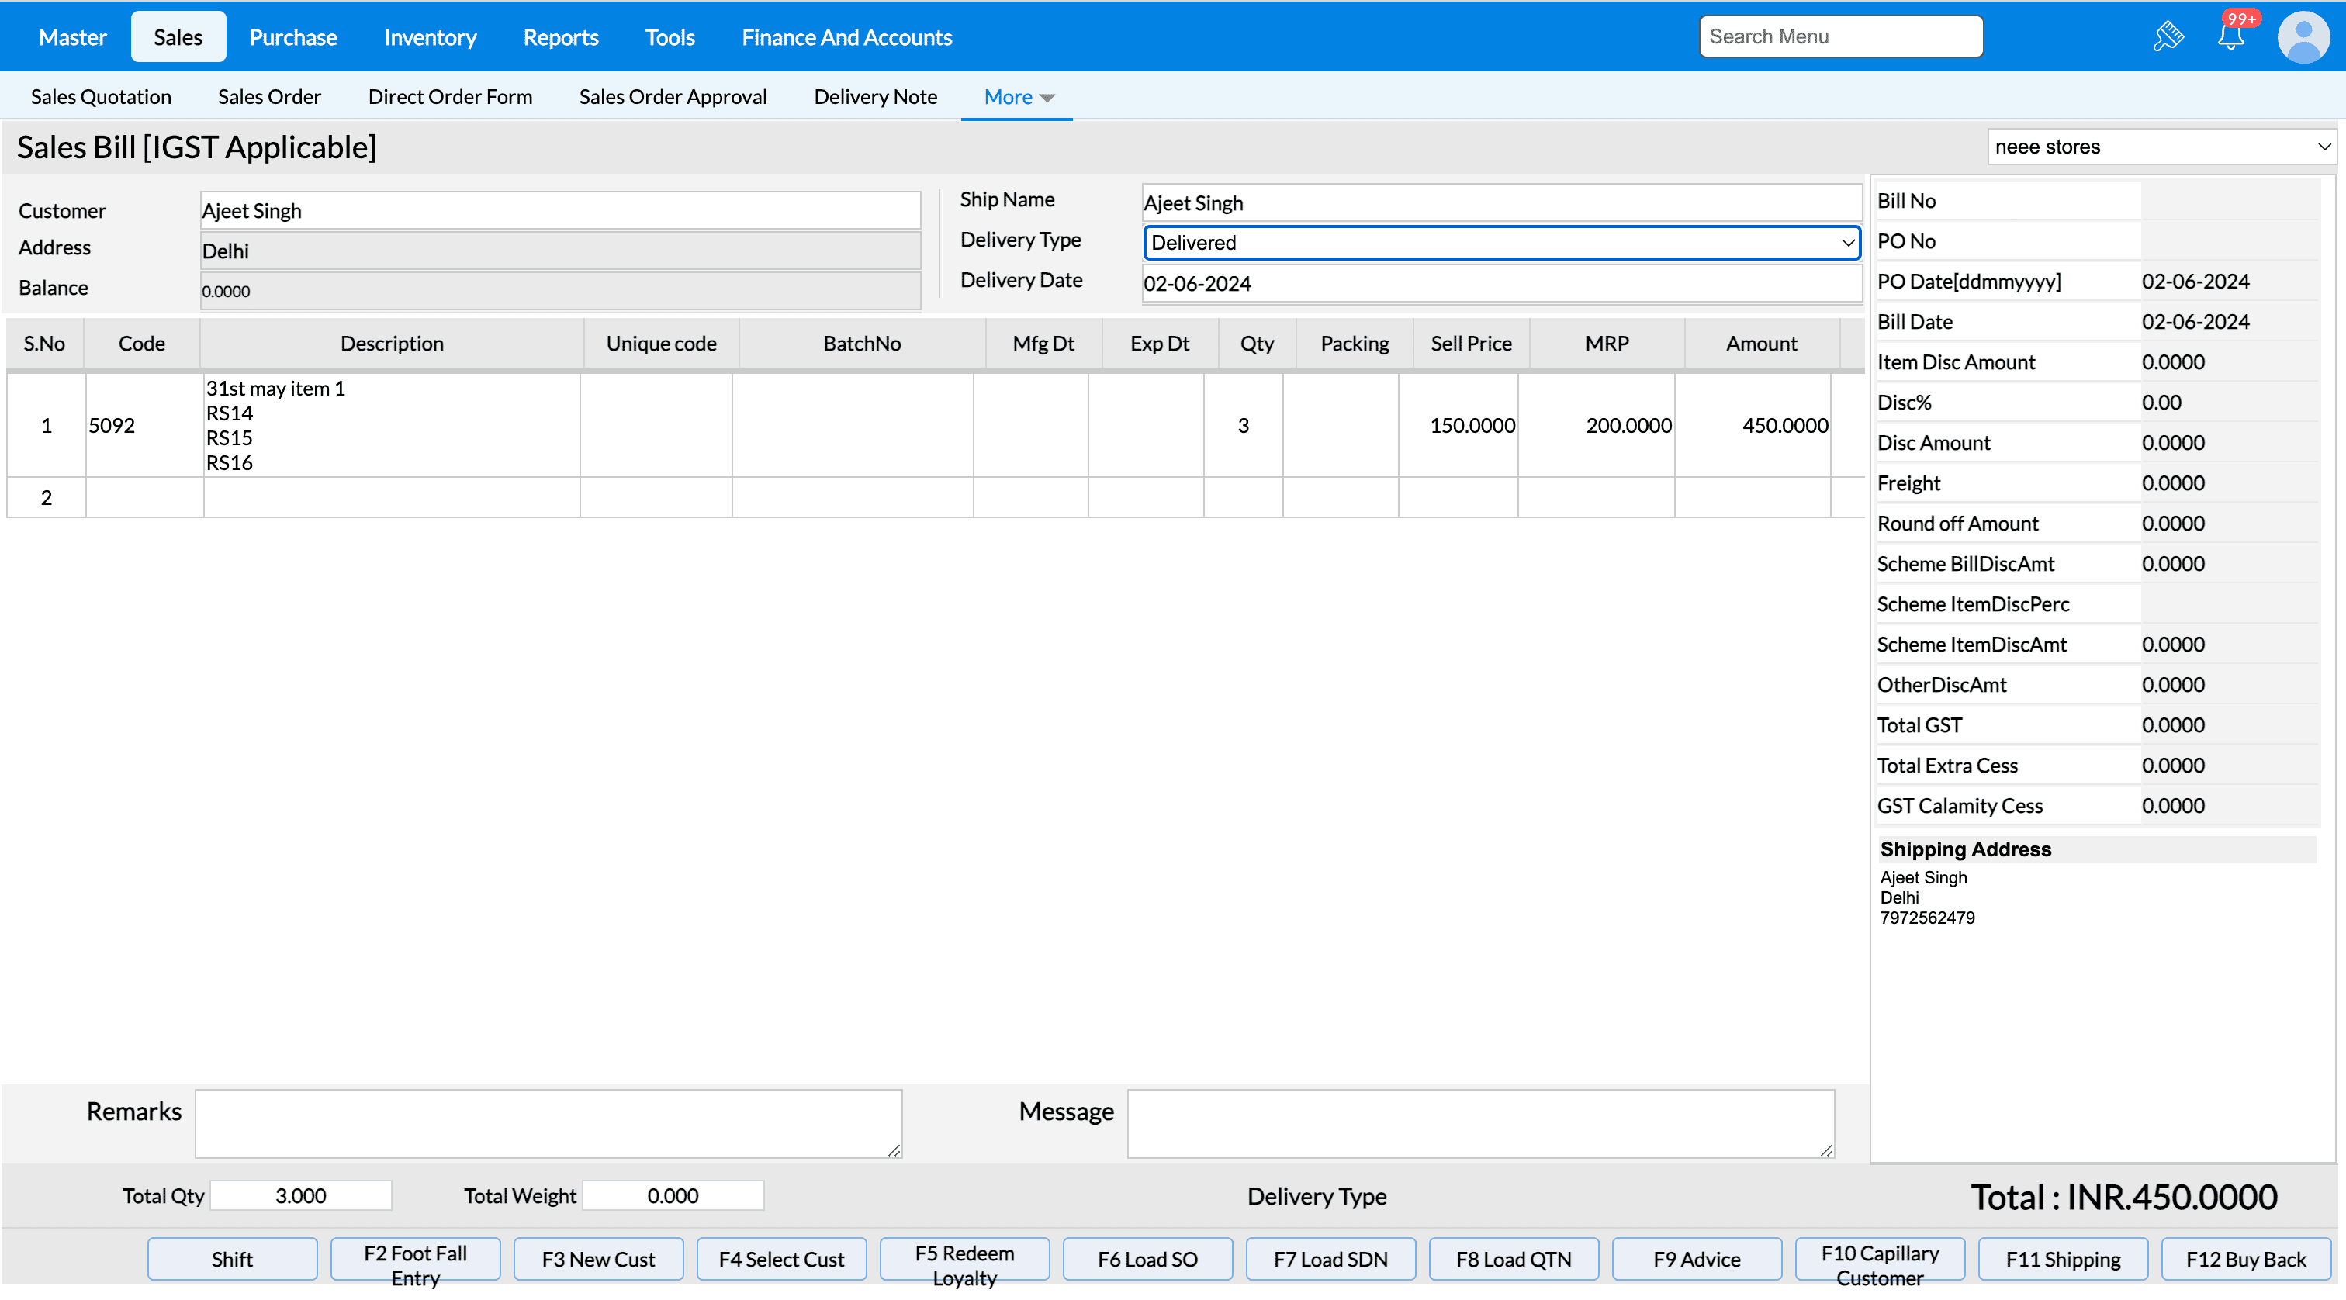This screenshot has width=2346, height=1300.
Task: Click the pin icon in the header
Action: coord(2168,36)
